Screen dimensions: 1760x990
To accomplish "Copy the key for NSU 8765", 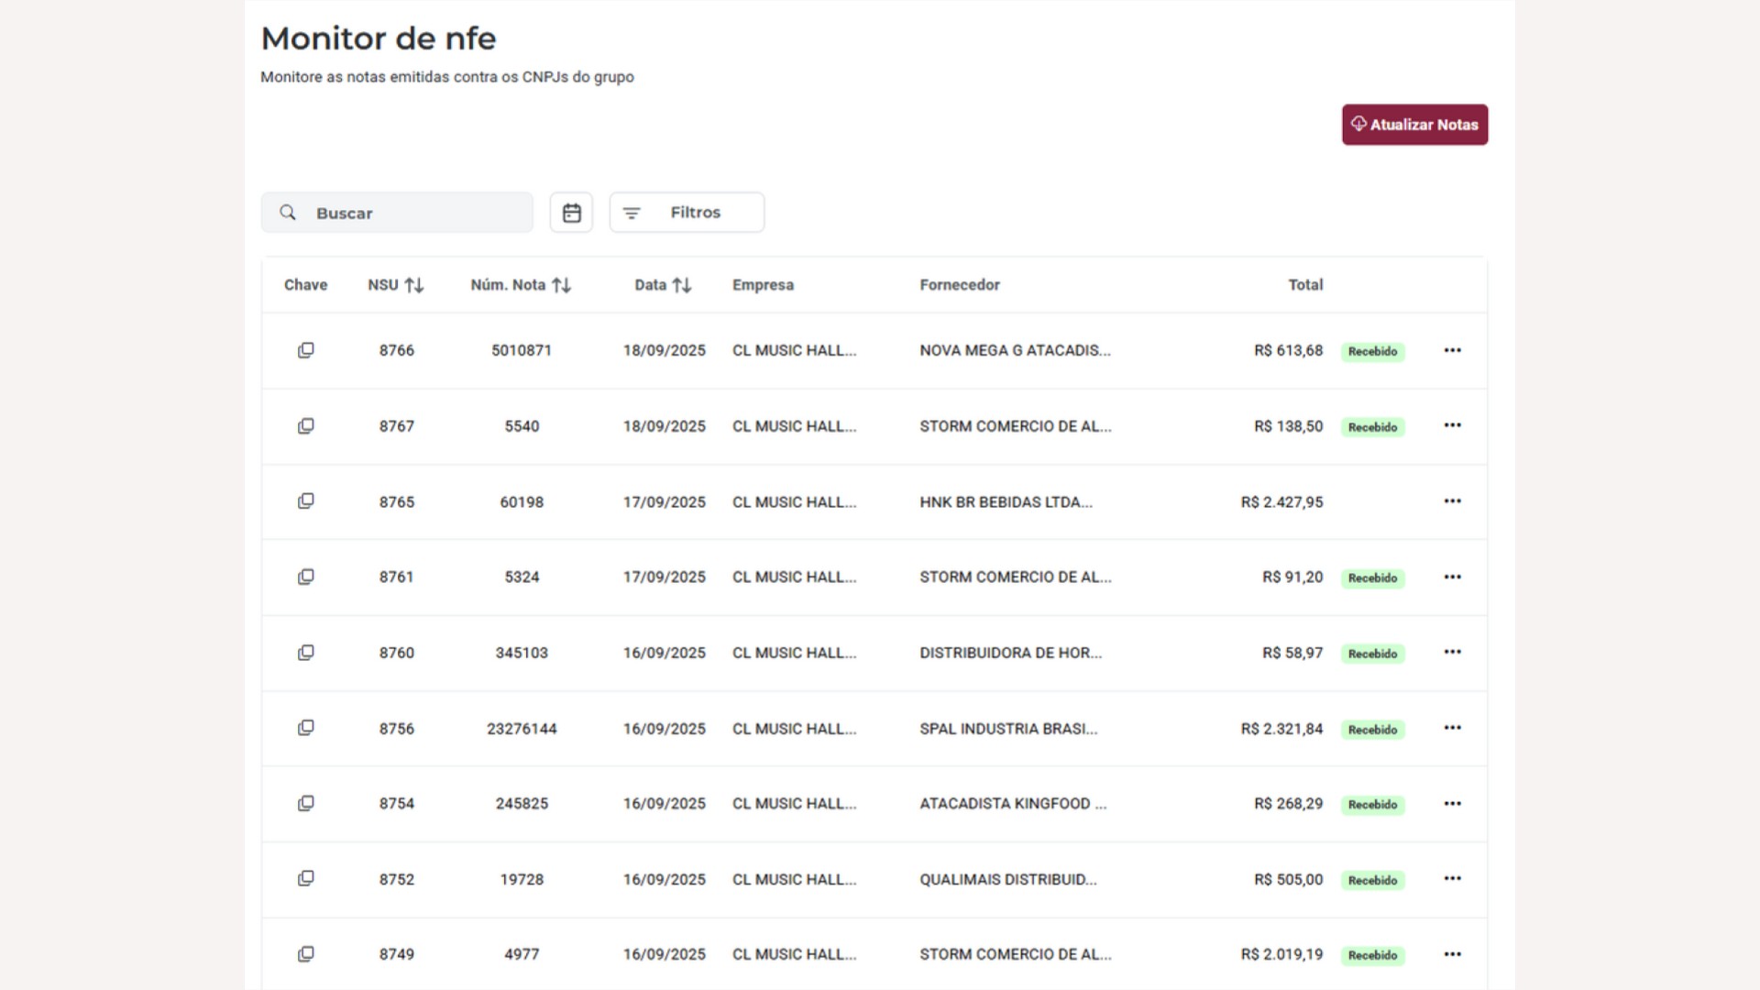I will [306, 501].
